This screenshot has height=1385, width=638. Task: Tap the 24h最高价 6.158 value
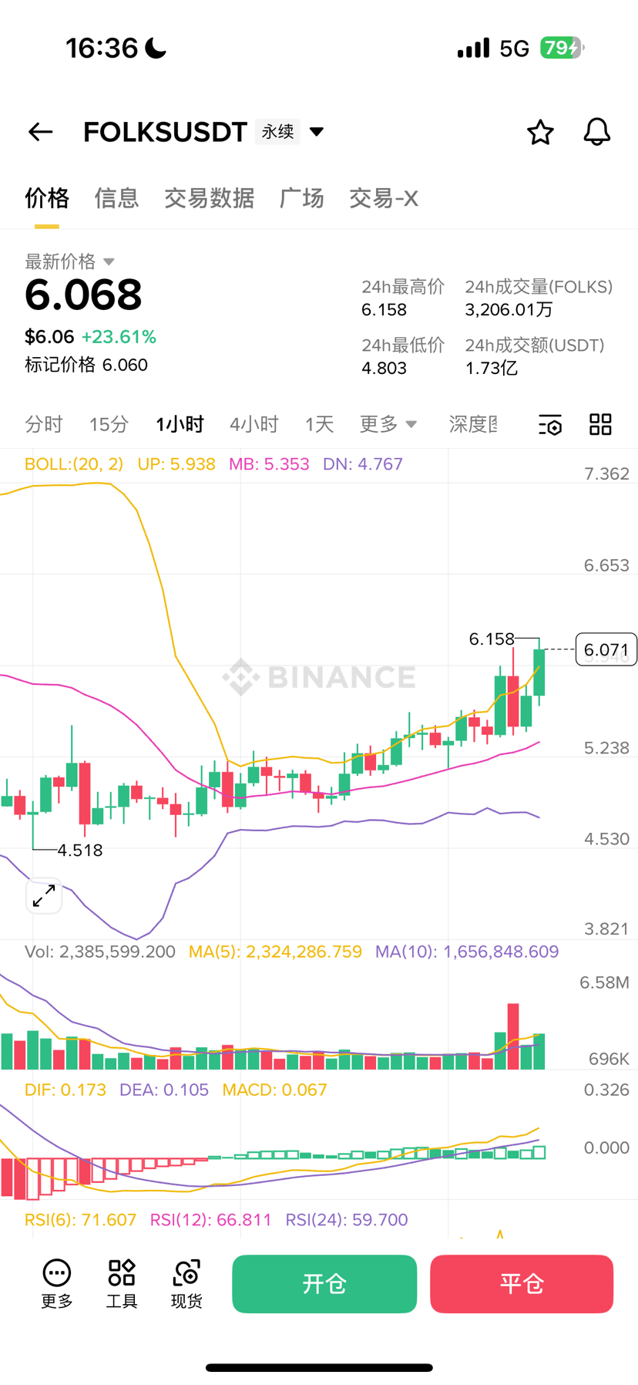(384, 309)
